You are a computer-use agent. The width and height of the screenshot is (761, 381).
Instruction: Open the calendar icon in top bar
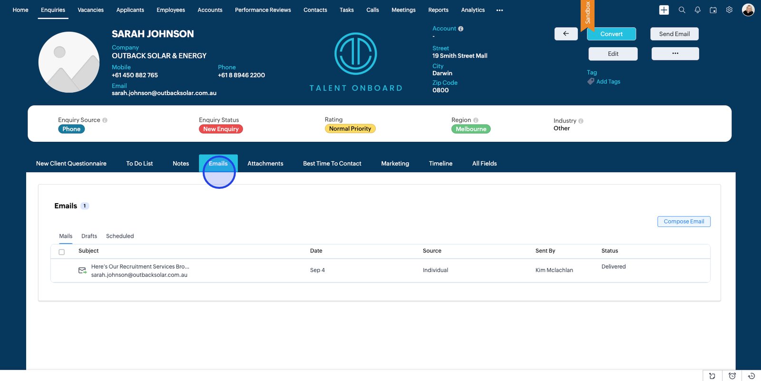[x=713, y=10]
